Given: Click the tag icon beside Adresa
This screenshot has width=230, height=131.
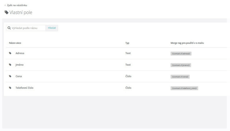Looking at the screenshot, I should coord(10,53).
